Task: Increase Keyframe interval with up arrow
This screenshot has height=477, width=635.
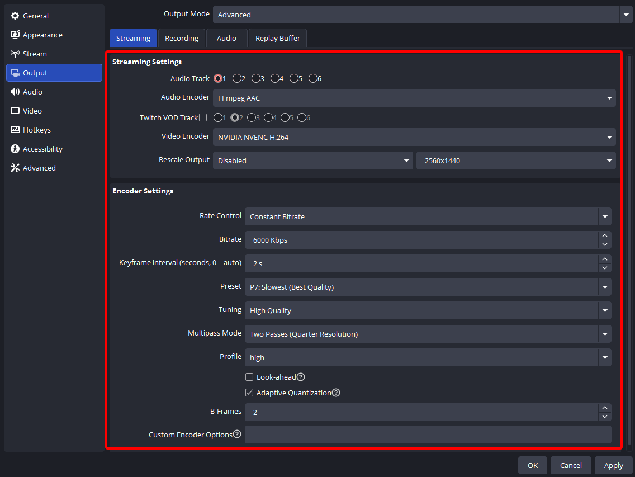Action: [x=605, y=259]
